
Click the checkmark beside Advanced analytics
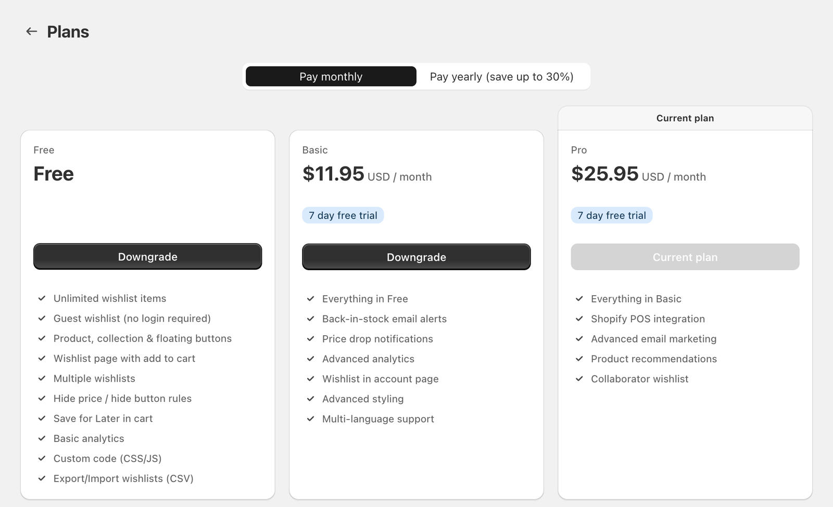pyautogui.click(x=311, y=359)
